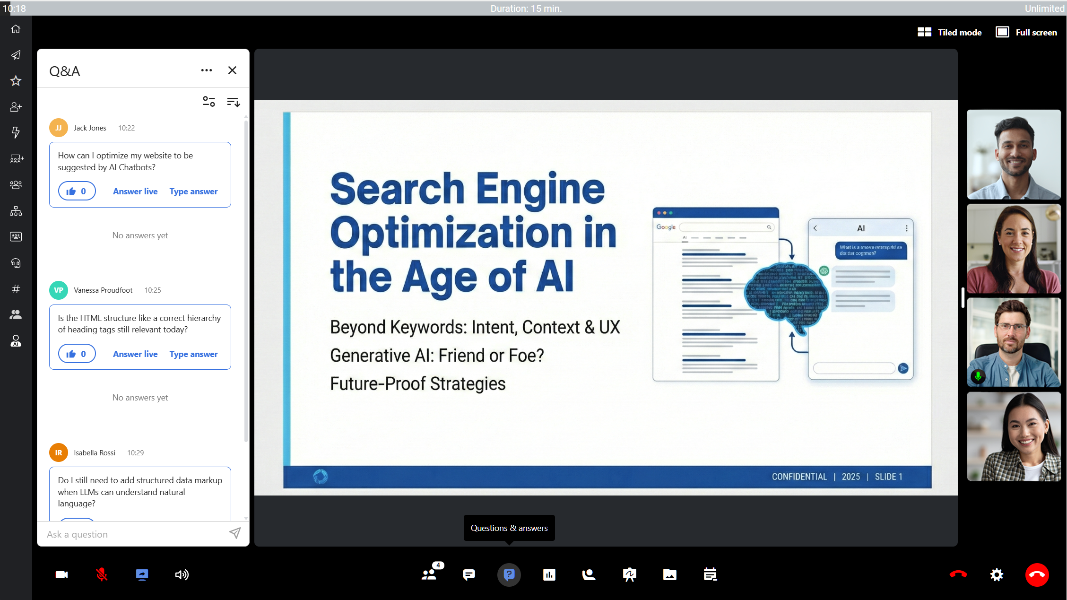Toggle the camera on or off

pos(61,574)
